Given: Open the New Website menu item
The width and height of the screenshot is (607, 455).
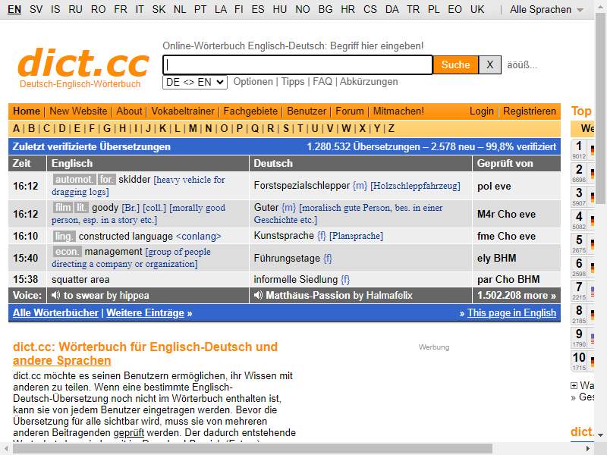Looking at the screenshot, I should click(78, 111).
